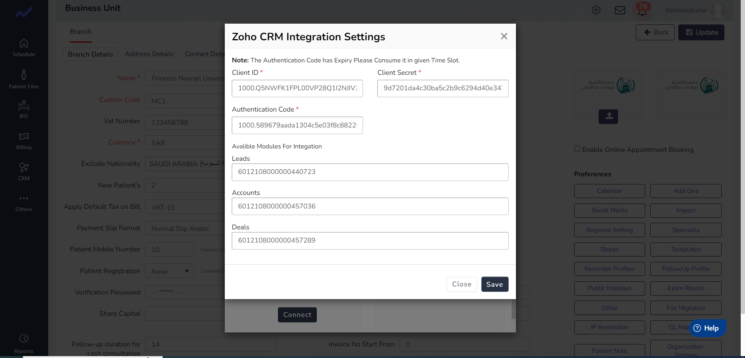Image resolution: width=745 pixels, height=358 pixels.
Task: Open the Social Media preference
Action: coord(610,210)
